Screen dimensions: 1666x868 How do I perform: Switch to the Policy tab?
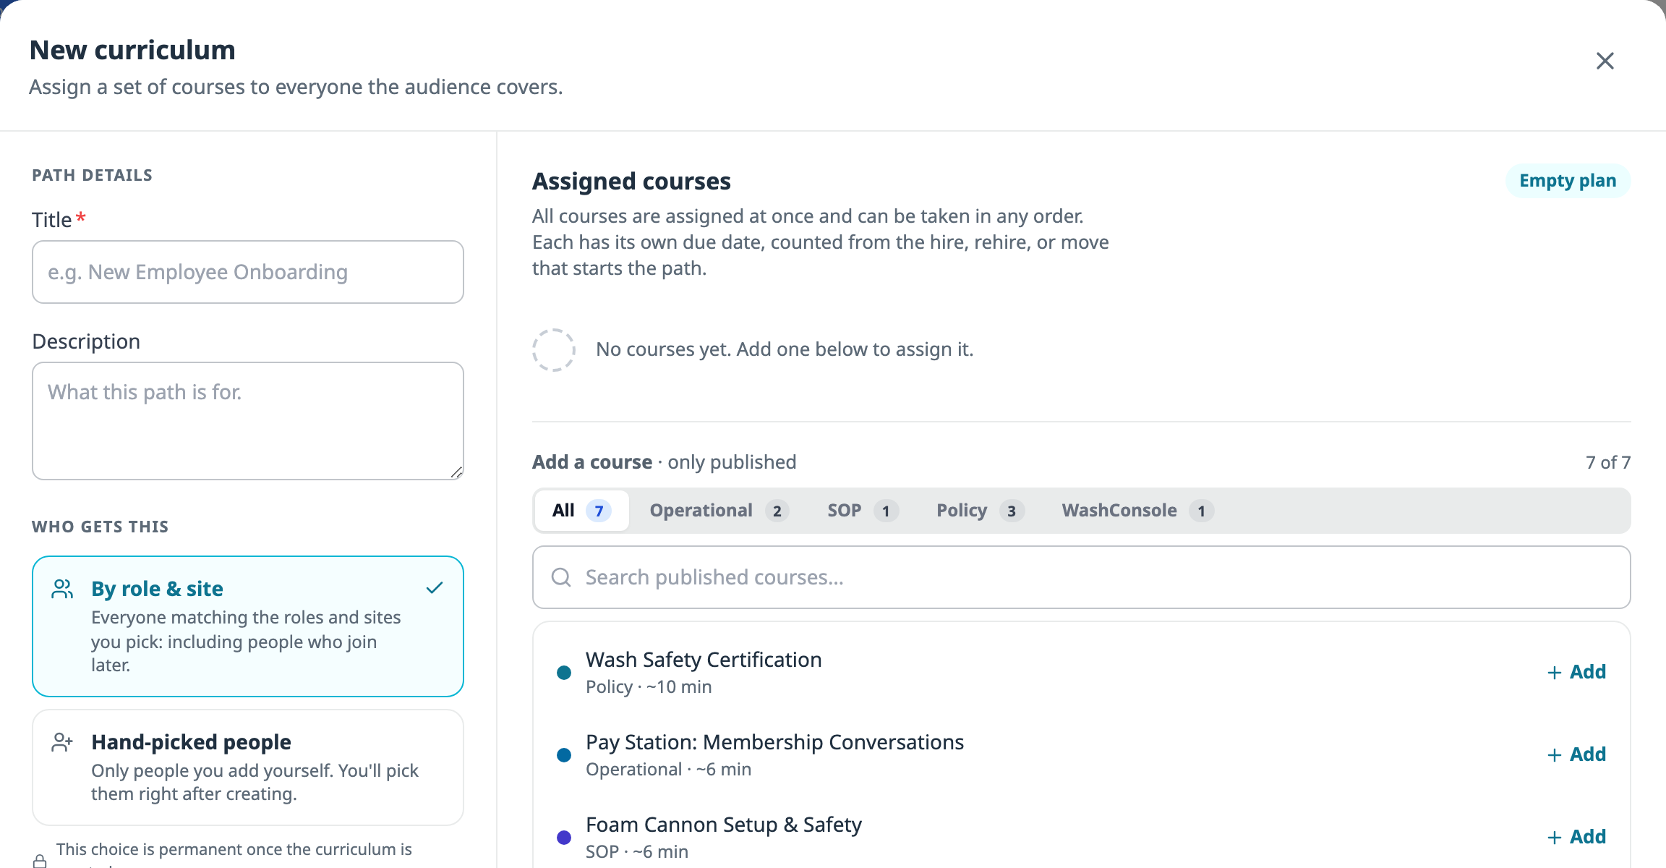980,511
